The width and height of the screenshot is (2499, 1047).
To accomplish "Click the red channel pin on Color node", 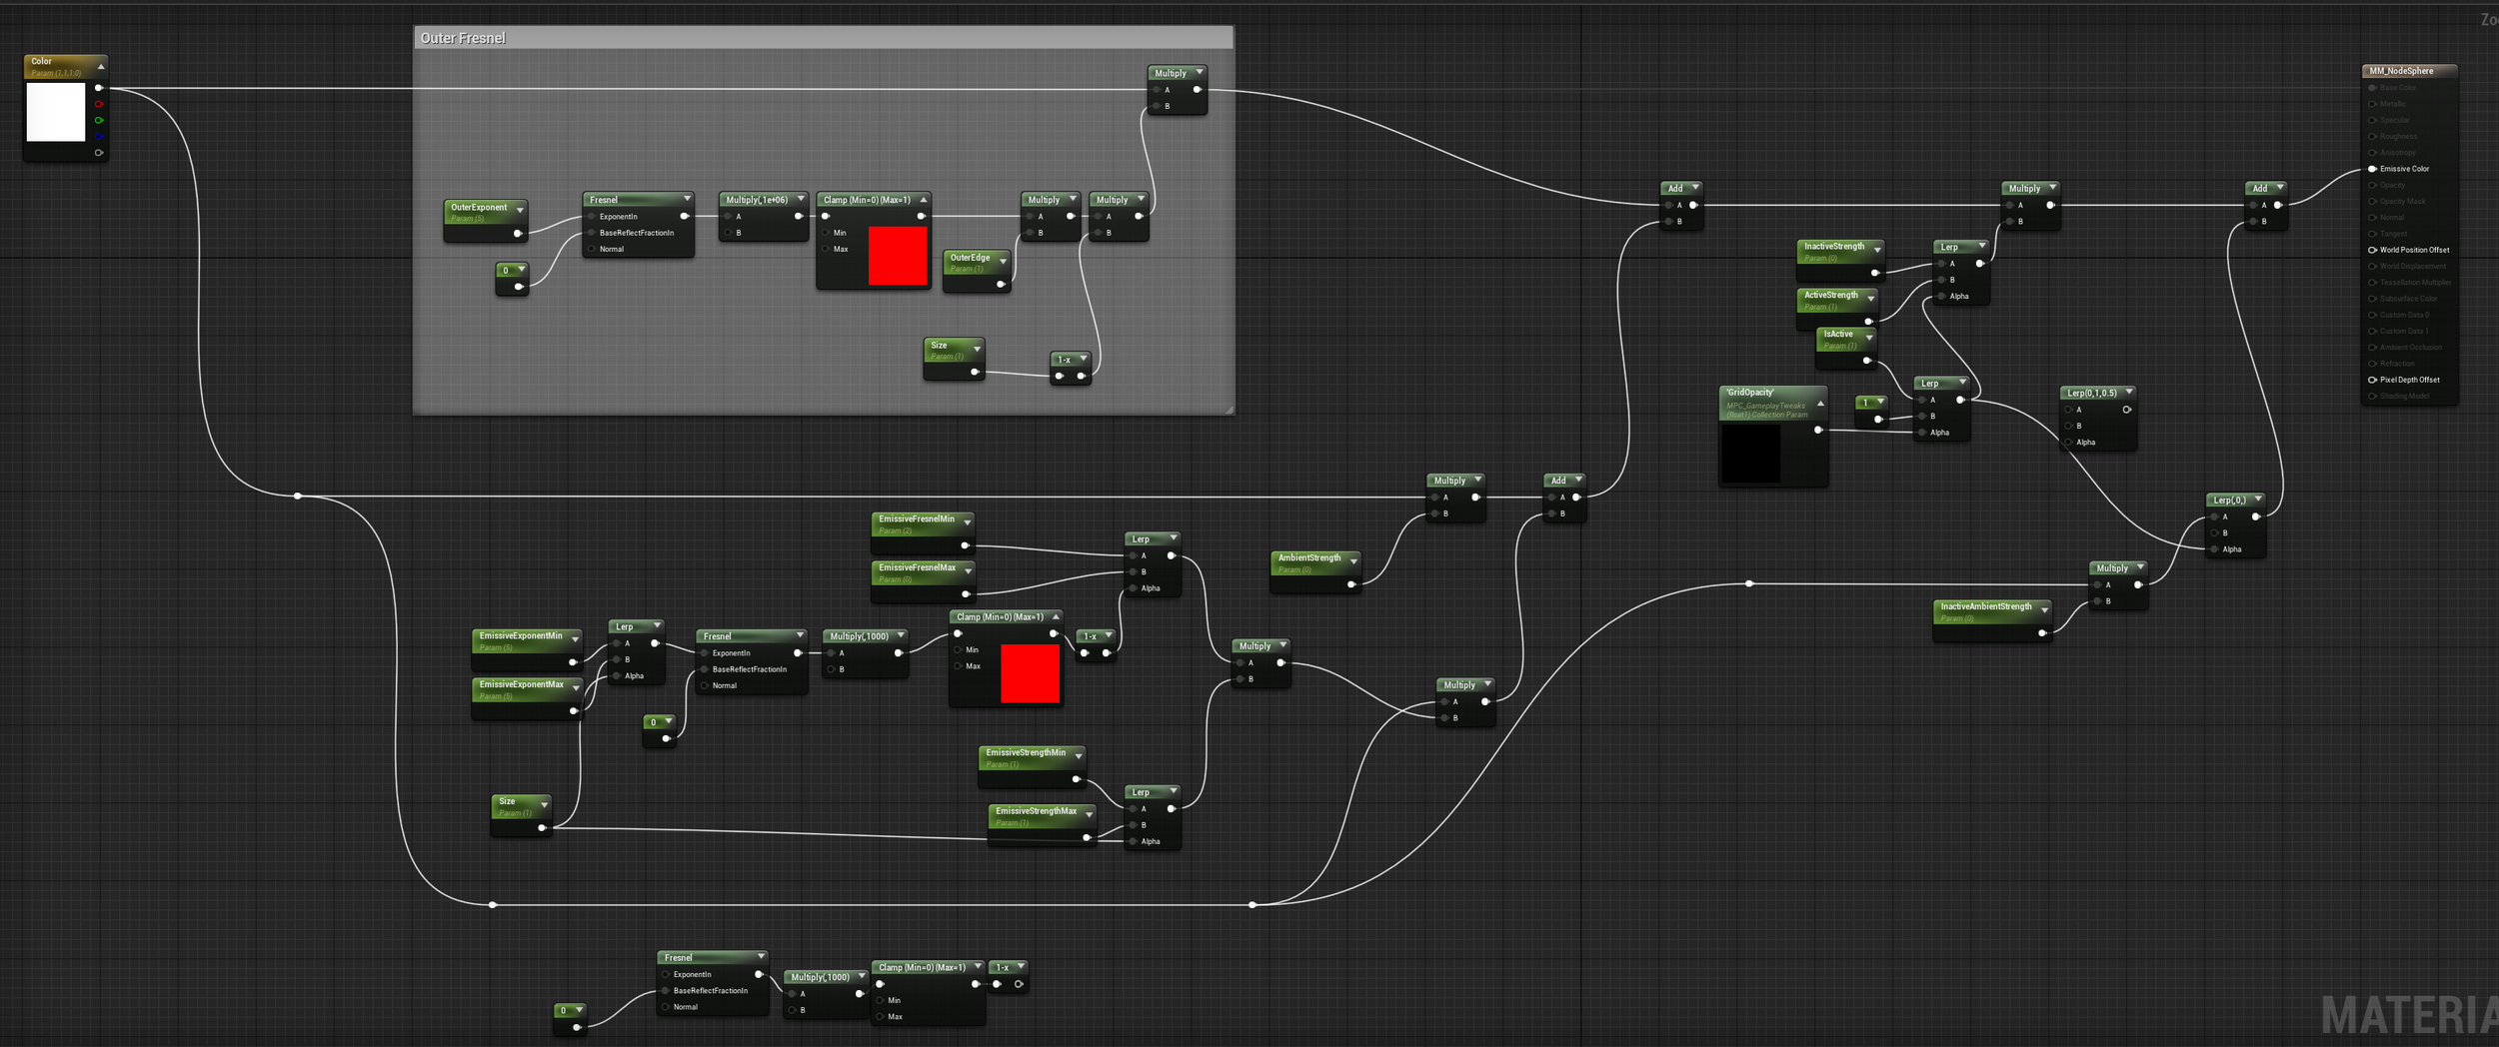I will click(98, 104).
